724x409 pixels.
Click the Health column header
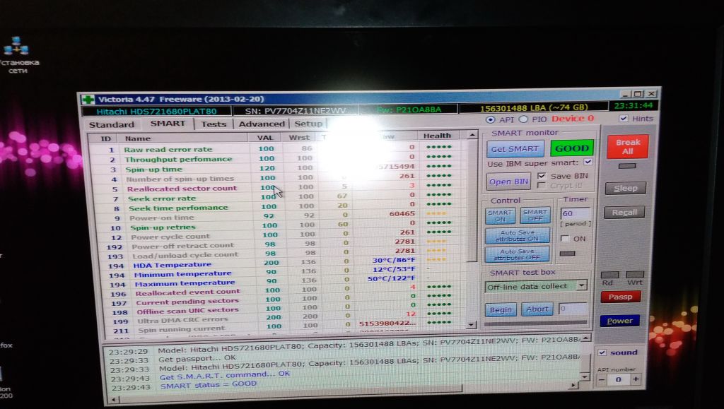click(x=437, y=136)
